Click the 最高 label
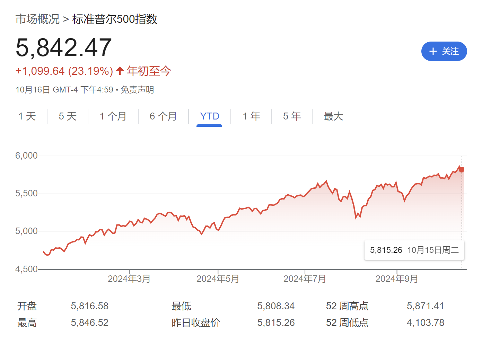482x337 pixels. coord(27,323)
